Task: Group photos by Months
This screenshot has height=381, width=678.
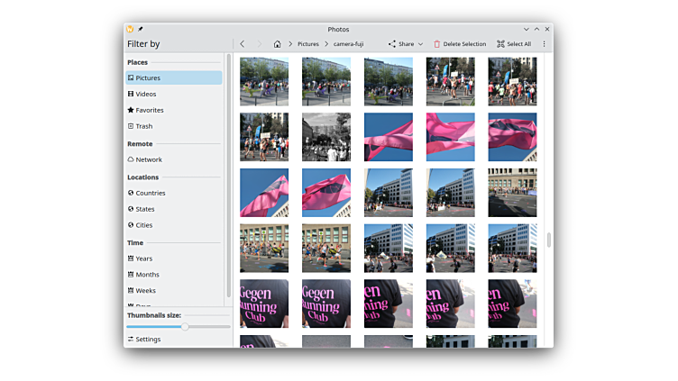Action: click(x=146, y=275)
